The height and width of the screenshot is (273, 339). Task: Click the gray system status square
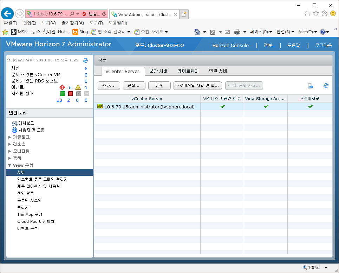[79, 94]
